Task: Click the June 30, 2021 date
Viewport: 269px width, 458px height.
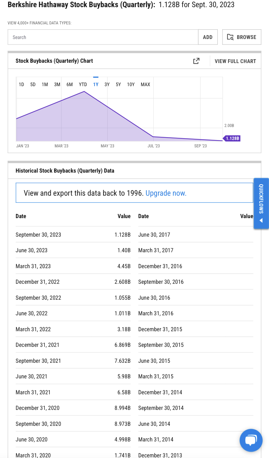Action: tap(32, 376)
